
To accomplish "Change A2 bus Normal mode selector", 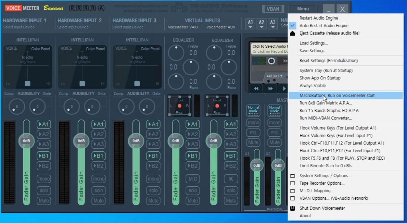I will (x=275, y=110).
